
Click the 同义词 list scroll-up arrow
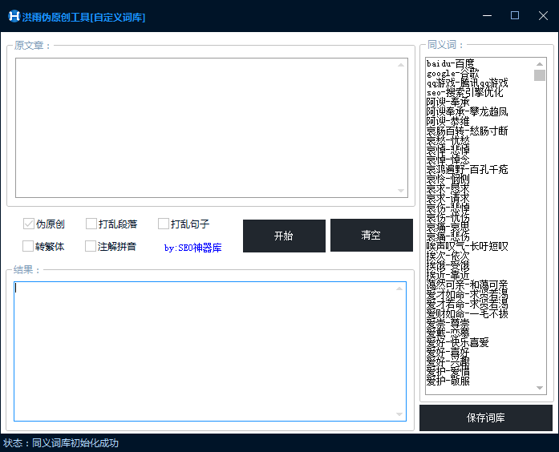coord(540,64)
